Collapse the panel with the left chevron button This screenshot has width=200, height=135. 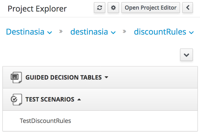[x=188, y=8]
